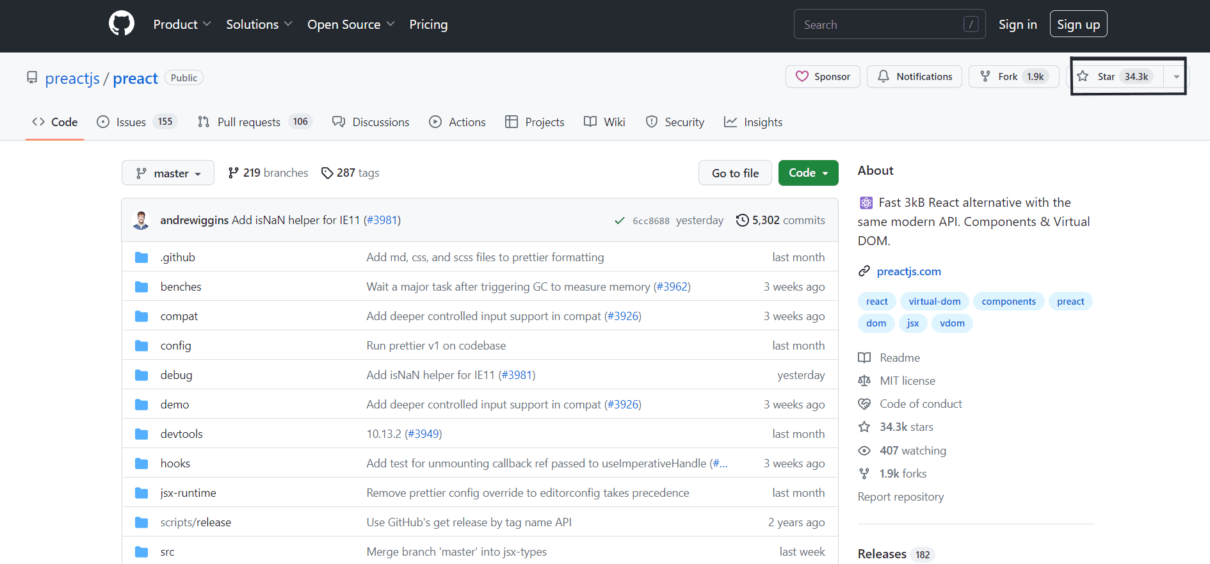Open the src folder
Image resolution: width=1210 pixels, height=564 pixels.
[167, 552]
